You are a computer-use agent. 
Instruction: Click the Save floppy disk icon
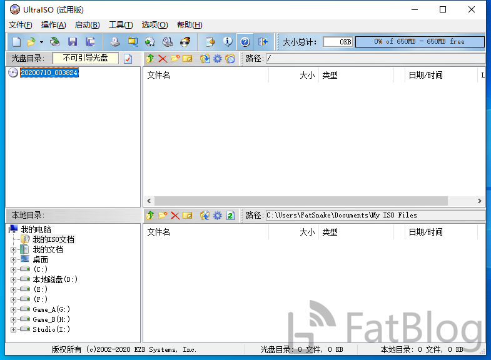(x=73, y=42)
